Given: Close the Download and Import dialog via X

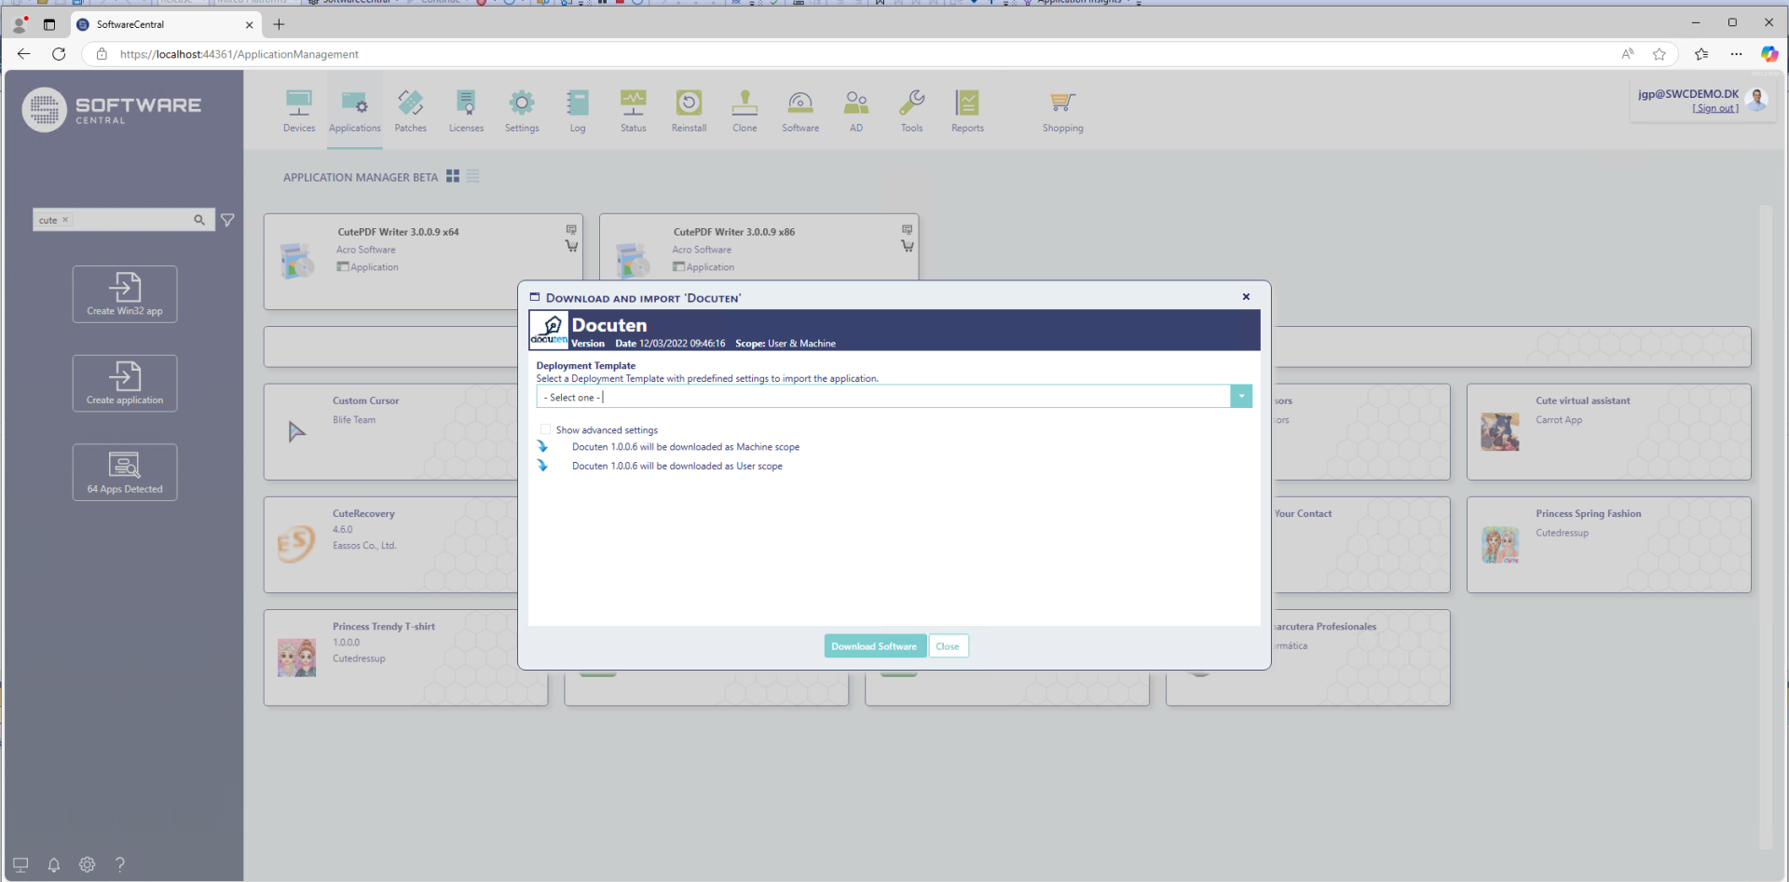Looking at the screenshot, I should click(x=1246, y=297).
